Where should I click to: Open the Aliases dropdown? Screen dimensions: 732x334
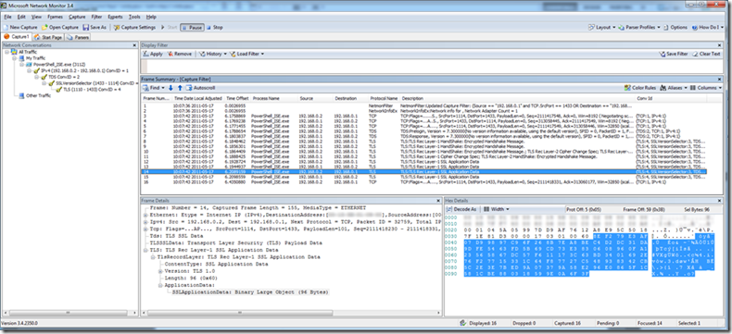pos(673,88)
